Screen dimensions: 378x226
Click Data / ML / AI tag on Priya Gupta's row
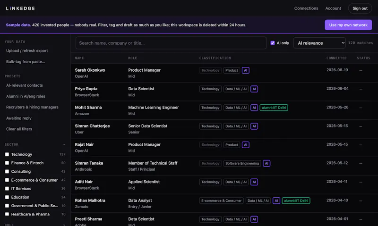(x=236, y=89)
